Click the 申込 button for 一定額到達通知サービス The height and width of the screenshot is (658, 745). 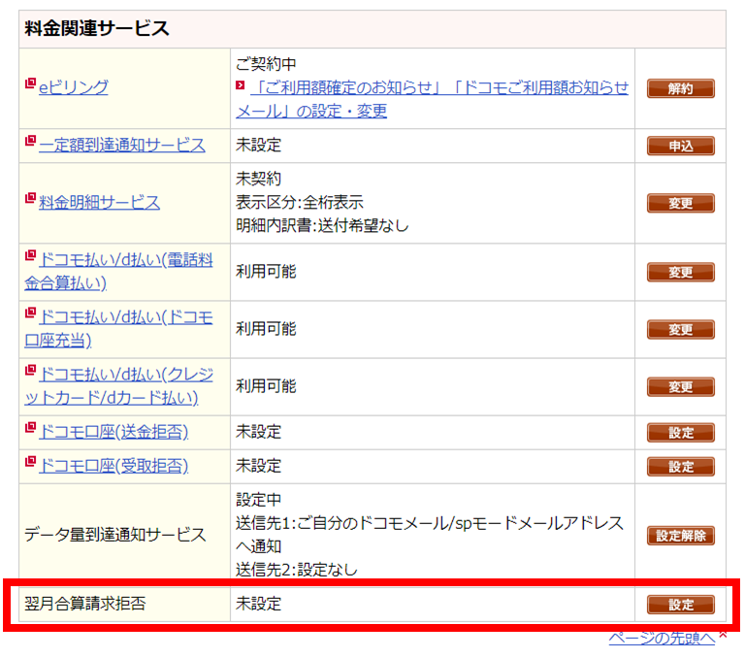[x=680, y=146]
